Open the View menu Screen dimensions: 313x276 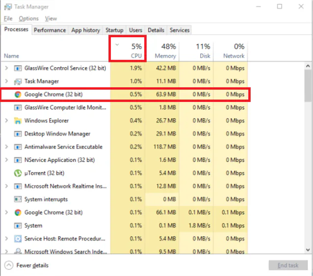click(51, 19)
